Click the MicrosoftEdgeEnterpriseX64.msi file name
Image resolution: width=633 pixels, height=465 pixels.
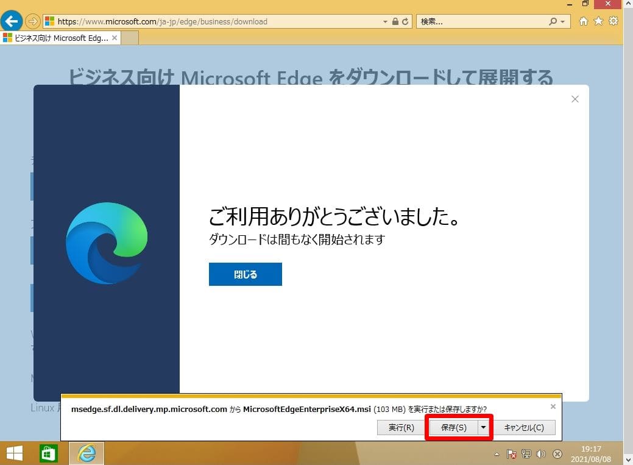click(x=307, y=410)
